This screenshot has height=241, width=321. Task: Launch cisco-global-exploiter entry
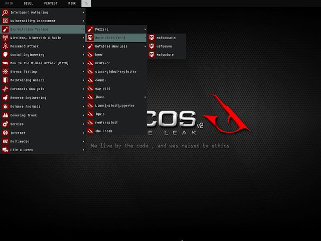(x=116, y=71)
